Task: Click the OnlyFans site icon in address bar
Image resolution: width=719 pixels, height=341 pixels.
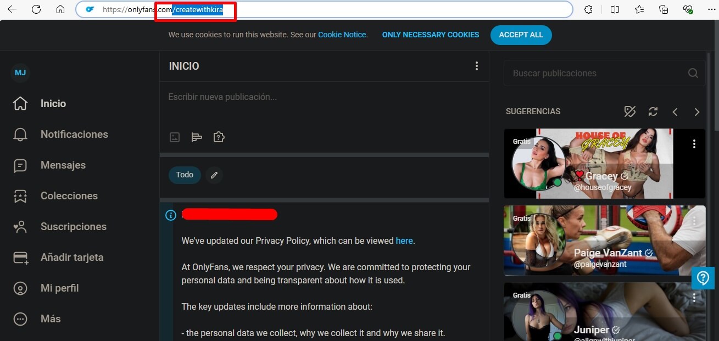Action: (90, 9)
